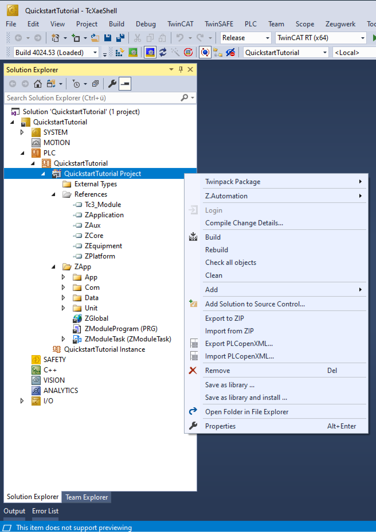Click the Save All toolbar icon
376x532 pixels.
coord(120,38)
